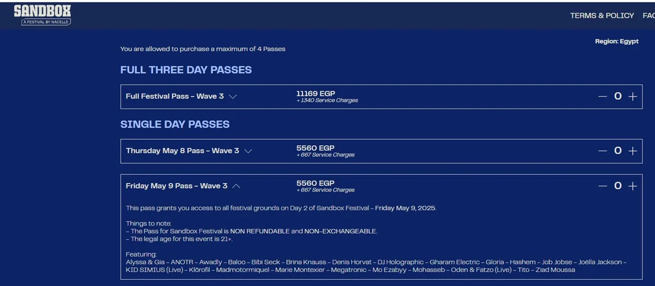Image resolution: width=655 pixels, height=286 pixels.
Task: Collapse Friday May 9 Pass details chevron
Action: click(x=236, y=186)
